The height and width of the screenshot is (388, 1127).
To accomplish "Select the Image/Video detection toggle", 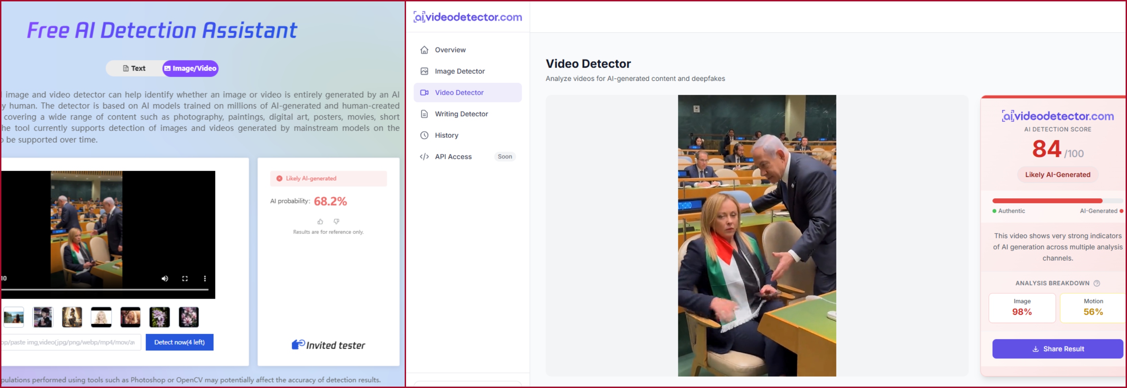I will coord(190,69).
